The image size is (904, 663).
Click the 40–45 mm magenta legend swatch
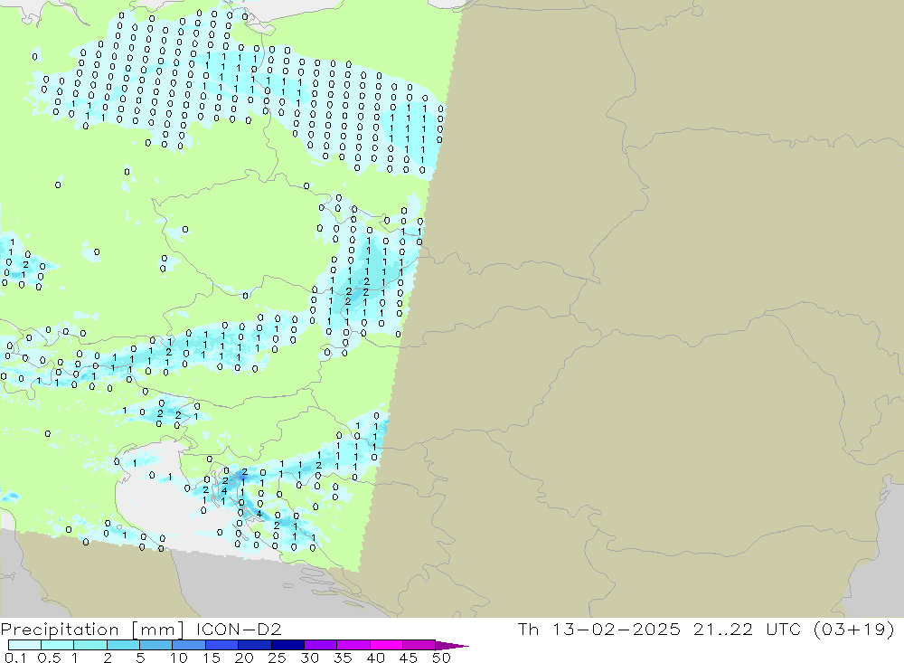point(386,645)
